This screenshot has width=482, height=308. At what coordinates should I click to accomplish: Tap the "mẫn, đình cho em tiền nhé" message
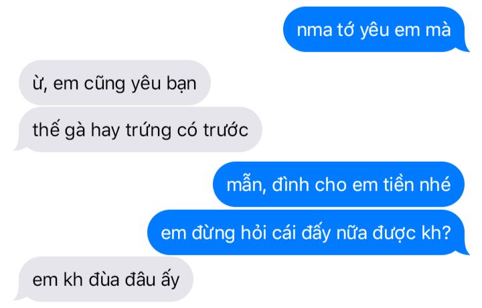click(x=339, y=184)
